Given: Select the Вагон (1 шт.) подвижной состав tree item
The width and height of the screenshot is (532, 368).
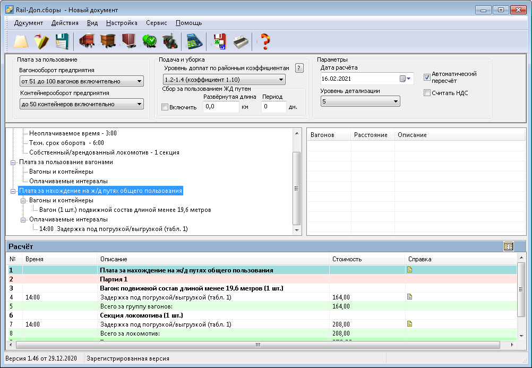Looking at the screenshot, I should coord(125,210).
